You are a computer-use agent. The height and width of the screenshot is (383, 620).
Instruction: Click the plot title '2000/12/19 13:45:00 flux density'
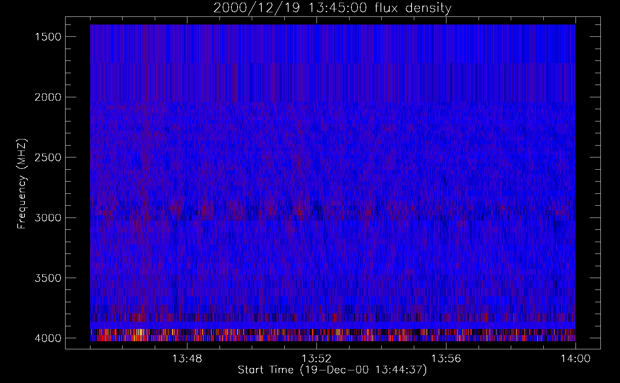coord(332,8)
